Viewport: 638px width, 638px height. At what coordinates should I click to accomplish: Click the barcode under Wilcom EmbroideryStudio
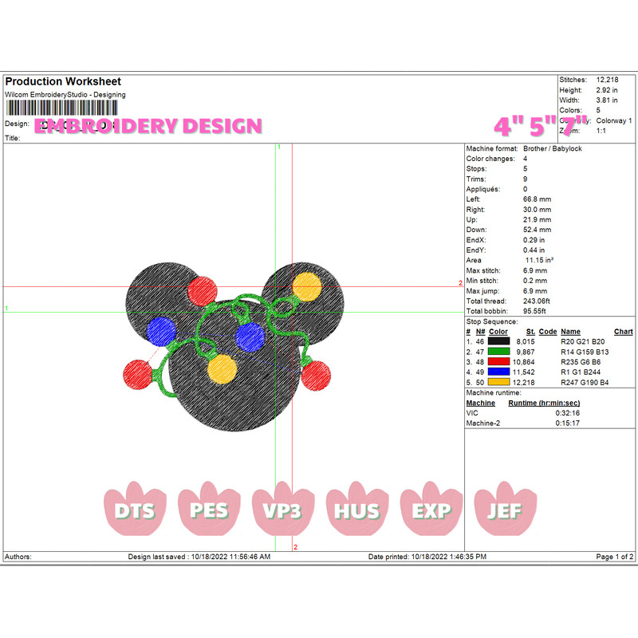click(62, 108)
